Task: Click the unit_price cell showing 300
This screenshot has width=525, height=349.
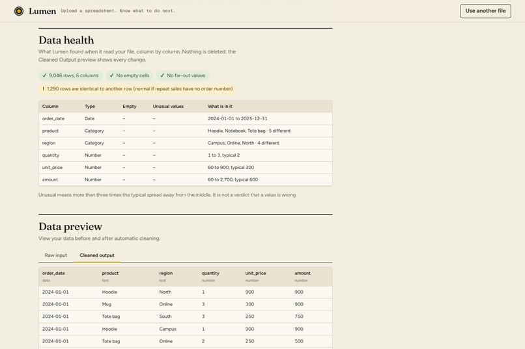Action: point(249,304)
